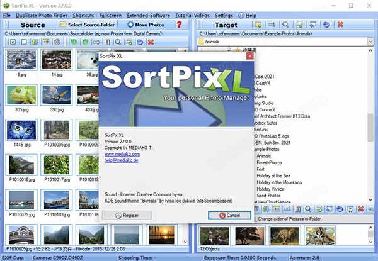Open the Settings menu
The image size is (378, 261).
click(224, 15)
